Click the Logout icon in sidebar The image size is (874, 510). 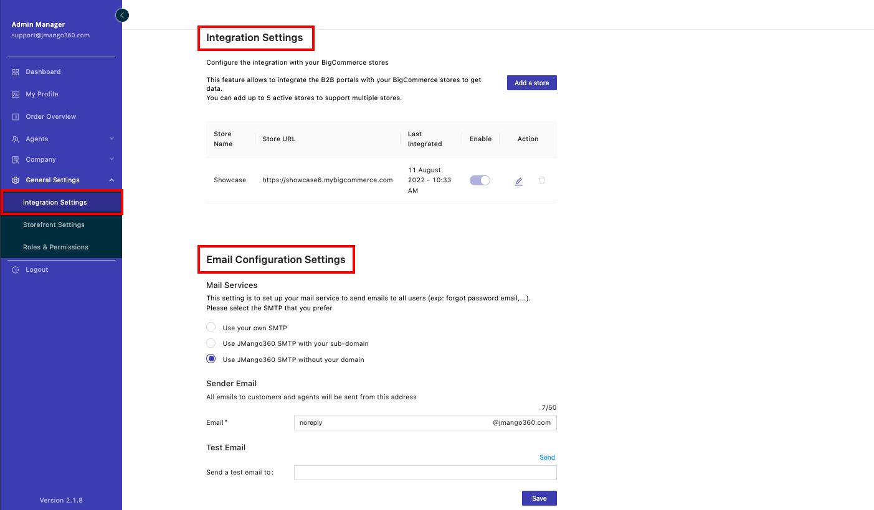[x=16, y=270]
